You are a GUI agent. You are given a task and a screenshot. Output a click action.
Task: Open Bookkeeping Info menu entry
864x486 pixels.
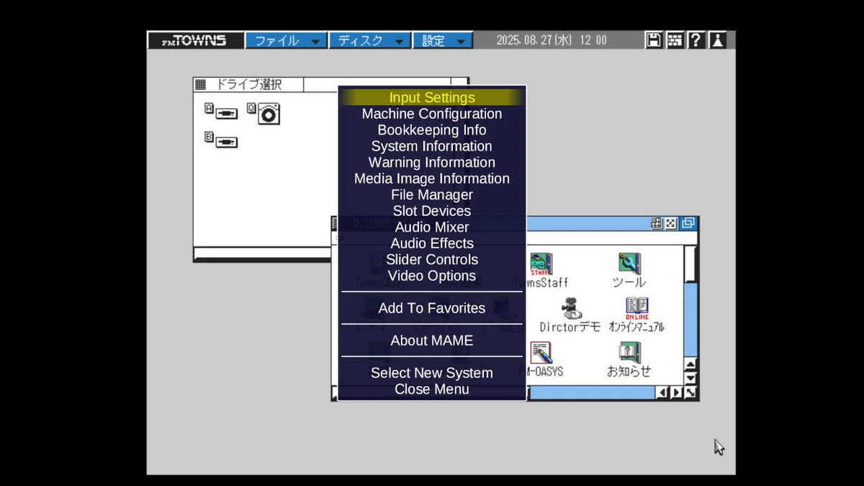(x=432, y=130)
